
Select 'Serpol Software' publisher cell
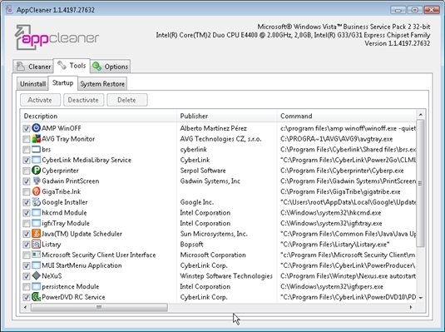point(203,171)
